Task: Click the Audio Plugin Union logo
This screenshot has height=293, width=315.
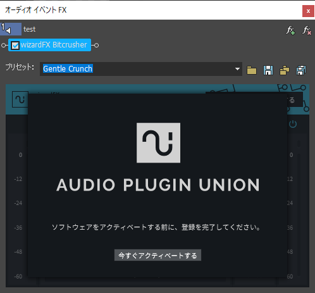Action: click(x=158, y=143)
